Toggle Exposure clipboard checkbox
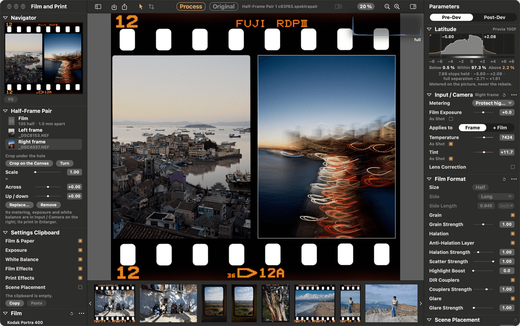The image size is (520, 326). click(80, 250)
